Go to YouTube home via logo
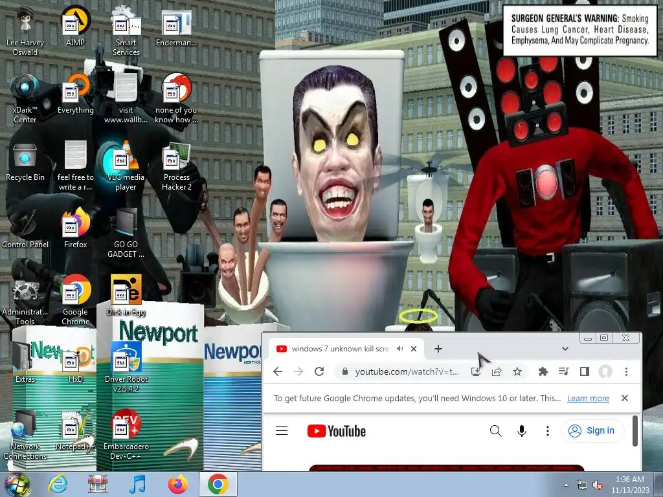Screen dimensions: 663x497 pyautogui.click(x=336, y=431)
